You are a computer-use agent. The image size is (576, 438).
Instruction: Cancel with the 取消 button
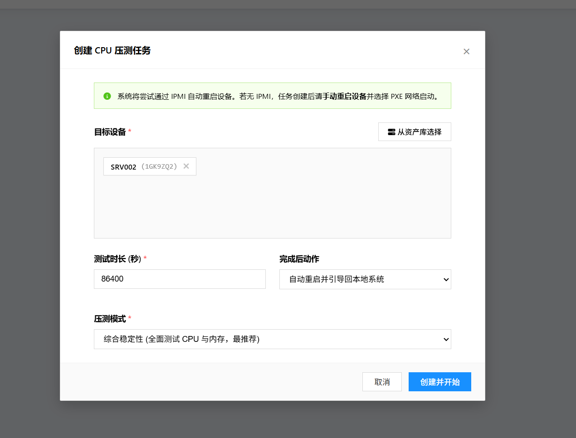point(382,382)
